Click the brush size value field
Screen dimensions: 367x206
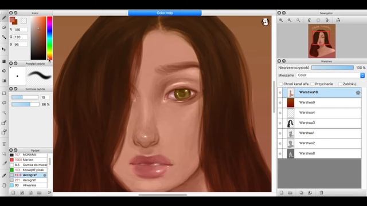click(x=45, y=97)
